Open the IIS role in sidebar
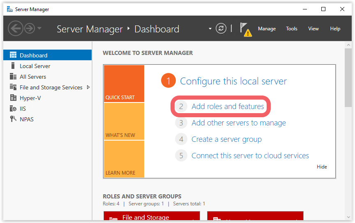This screenshot has height=223, width=355. point(23,109)
